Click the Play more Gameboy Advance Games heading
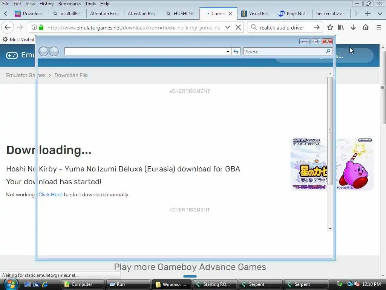 [x=190, y=267]
